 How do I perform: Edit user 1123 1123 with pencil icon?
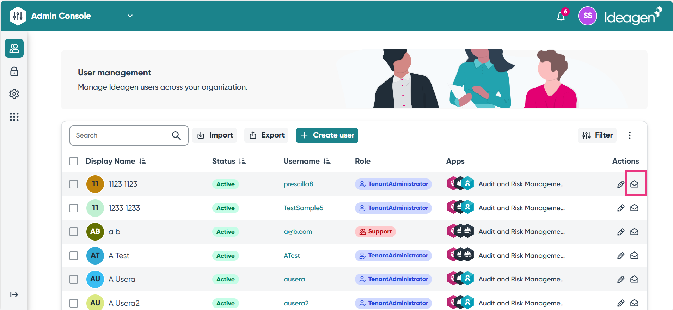[621, 184]
